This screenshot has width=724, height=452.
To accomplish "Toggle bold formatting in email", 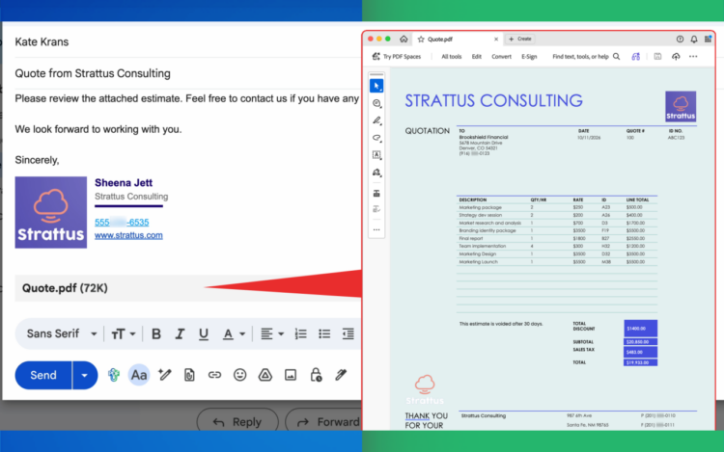I will [156, 334].
